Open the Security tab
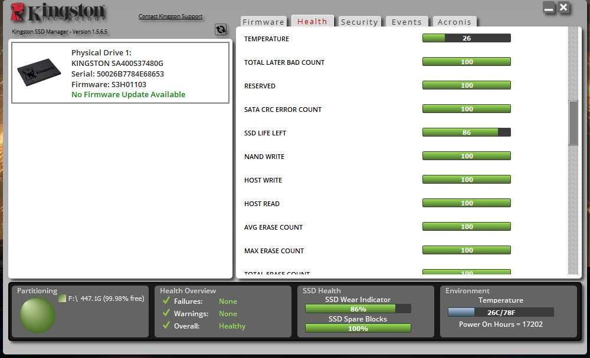This screenshot has width=590, height=358. click(x=359, y=22)
